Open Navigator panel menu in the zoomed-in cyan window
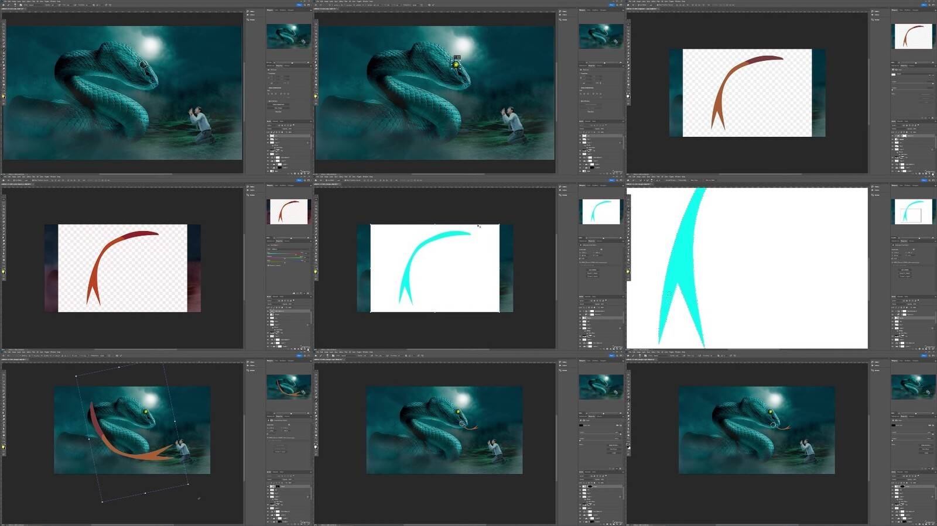The height and width of the screenshot is (526, 937). (935, 185)
